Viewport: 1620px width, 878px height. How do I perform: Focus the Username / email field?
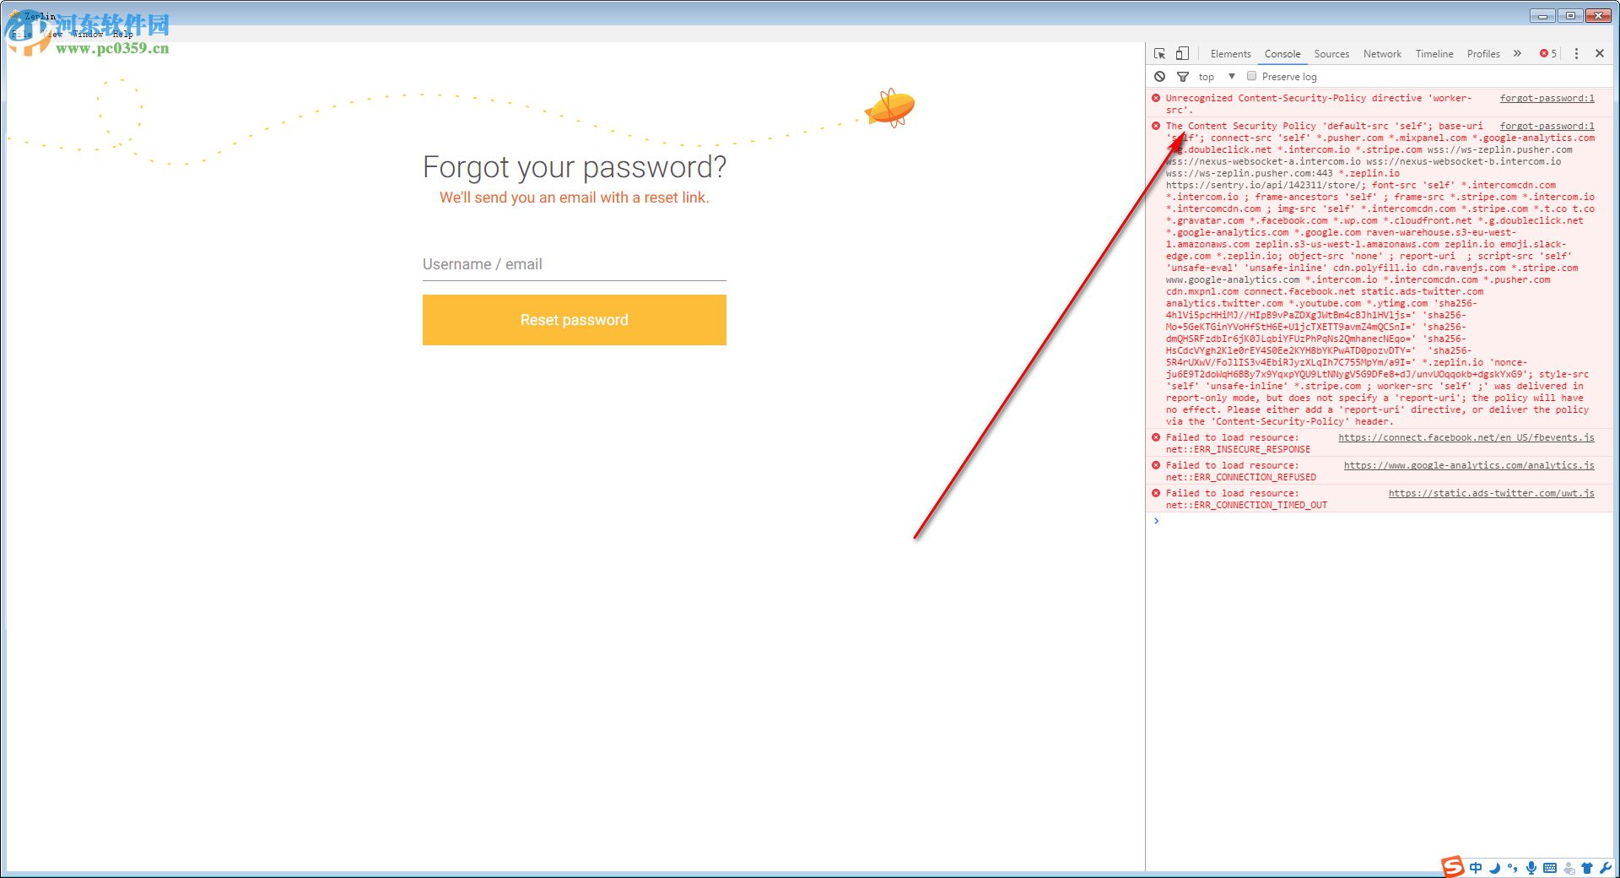[574, 264]
